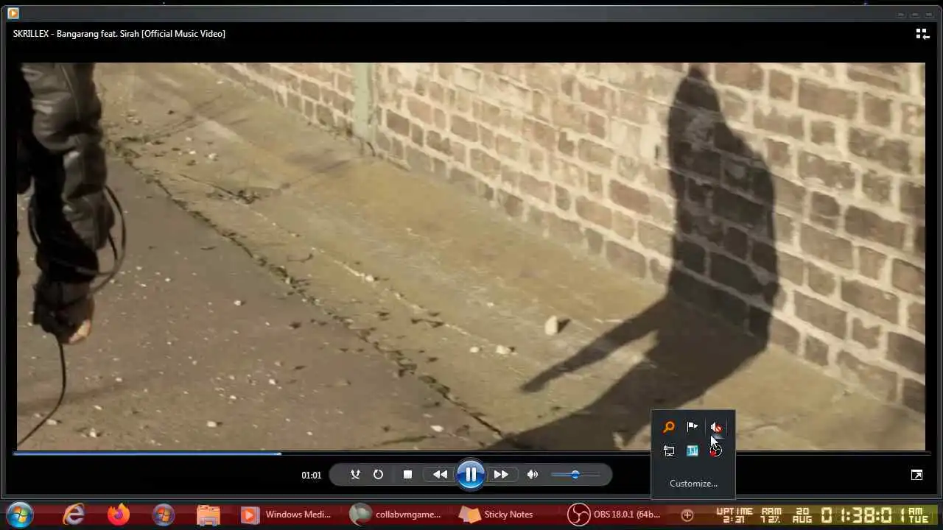Switch to the Windows Media Player taskbar button

[x=287, y=515]
